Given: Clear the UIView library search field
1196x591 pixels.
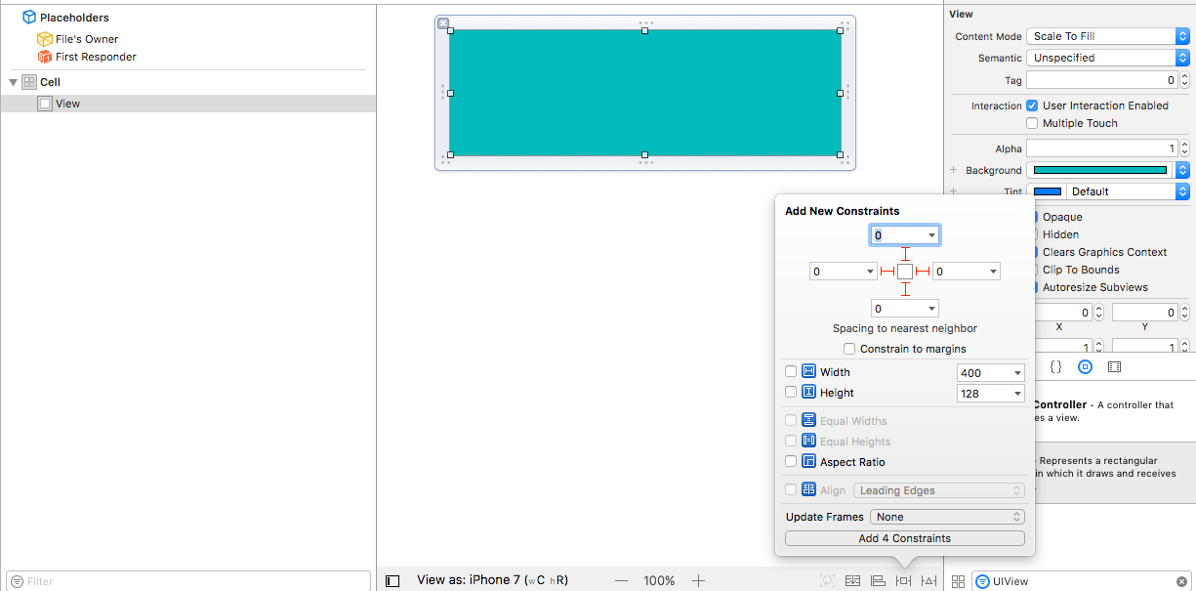Looking at the screenshot, I should 1181,581.
